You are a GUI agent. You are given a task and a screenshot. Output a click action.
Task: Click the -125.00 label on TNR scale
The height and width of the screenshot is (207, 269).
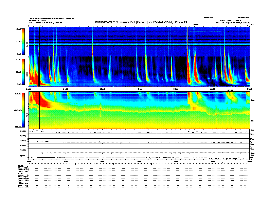[x=18, y=94]
